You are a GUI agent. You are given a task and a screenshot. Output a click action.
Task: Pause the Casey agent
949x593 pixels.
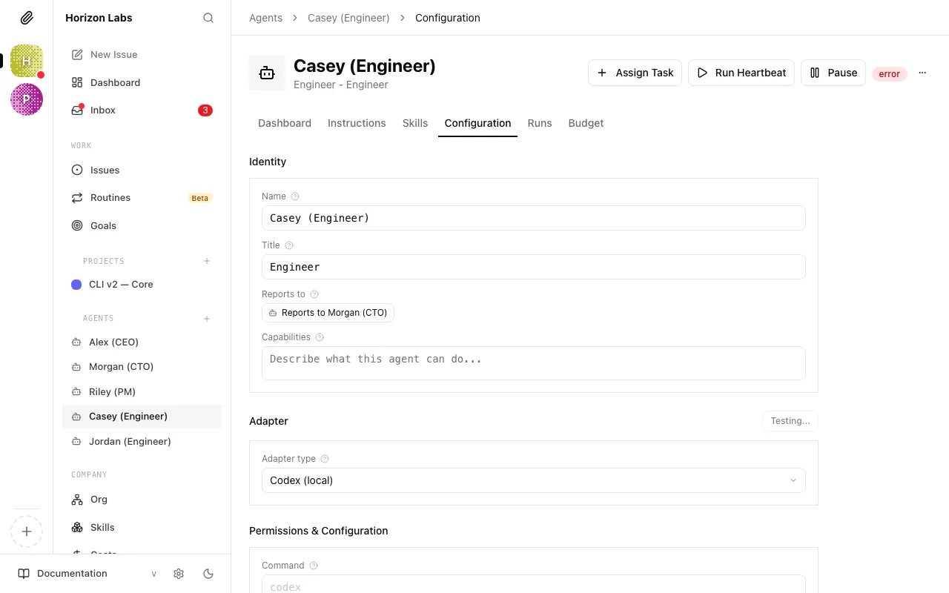point(833,73)
